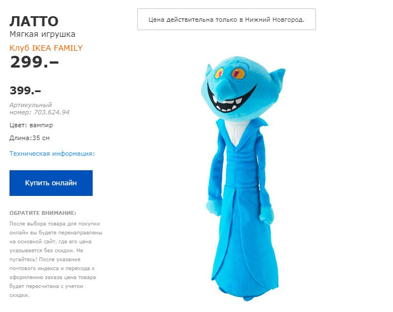Click the Длина: 35 см line

(x=30, y=138)
